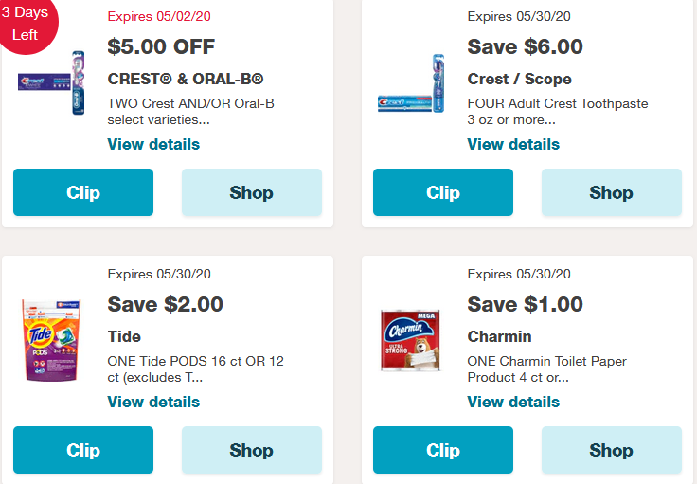Click the Save $2.00 Tide heading

point(166,304)
